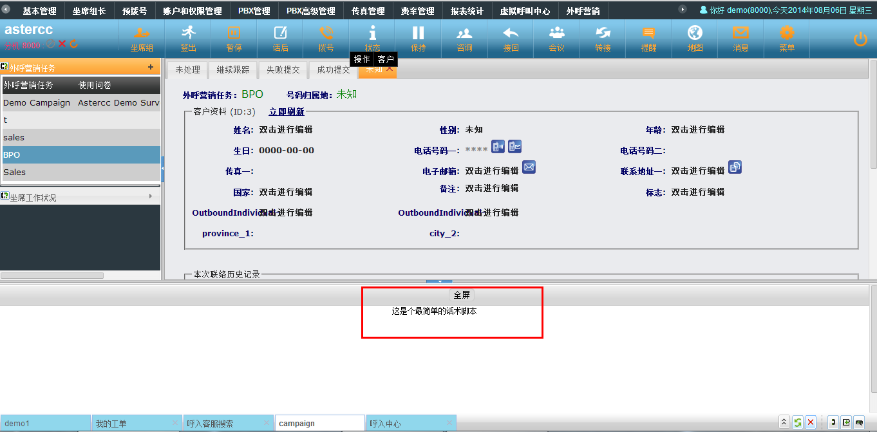Expand the 坐席工作状况 panel
The width and height of the screenshot is (877, 432).
(x=151, y=196)
